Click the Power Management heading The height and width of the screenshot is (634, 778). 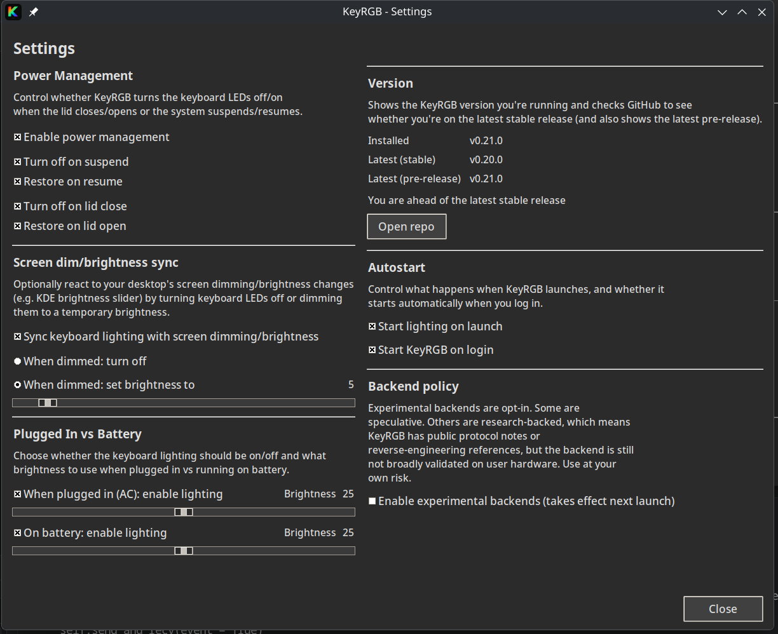pyautogui.click(x=73, y=76)
